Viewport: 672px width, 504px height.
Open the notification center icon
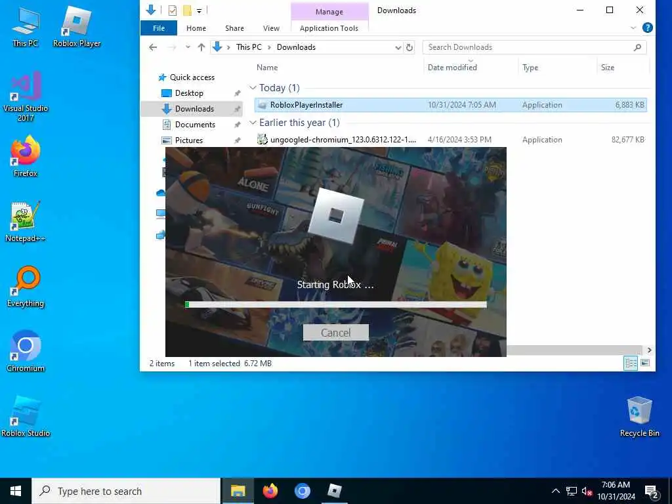coord(652,492)
